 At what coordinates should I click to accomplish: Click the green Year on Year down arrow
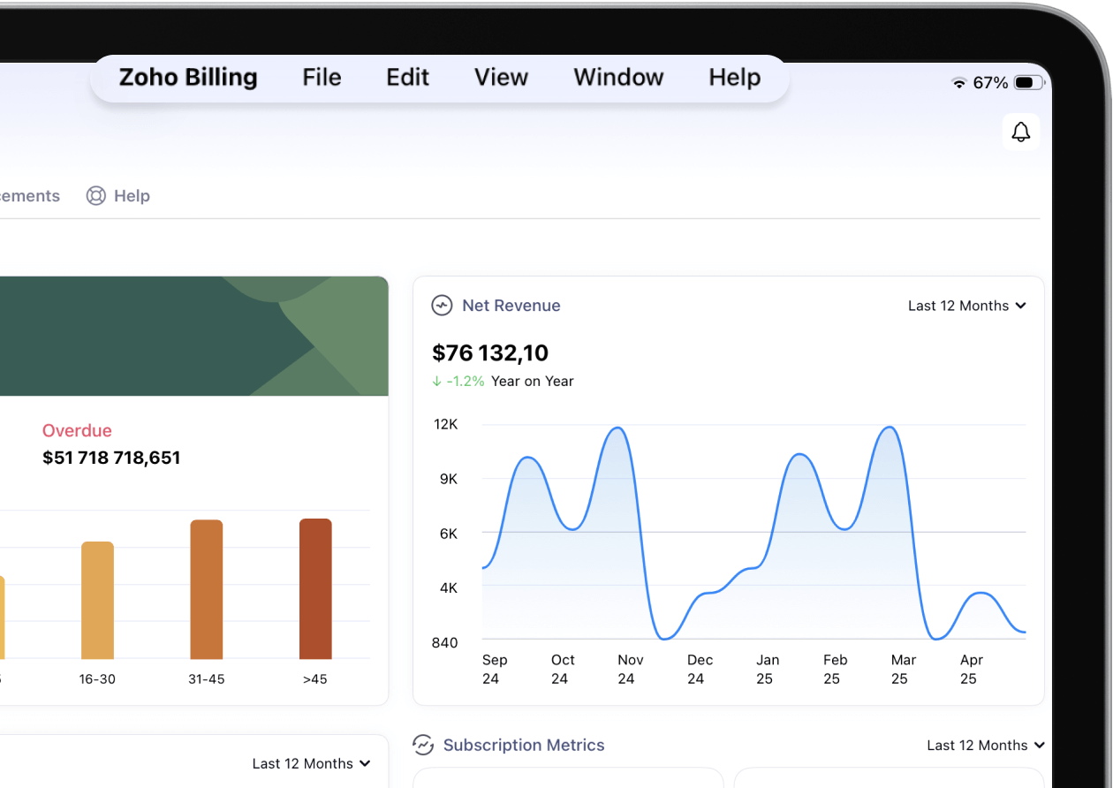click(436, 382)
